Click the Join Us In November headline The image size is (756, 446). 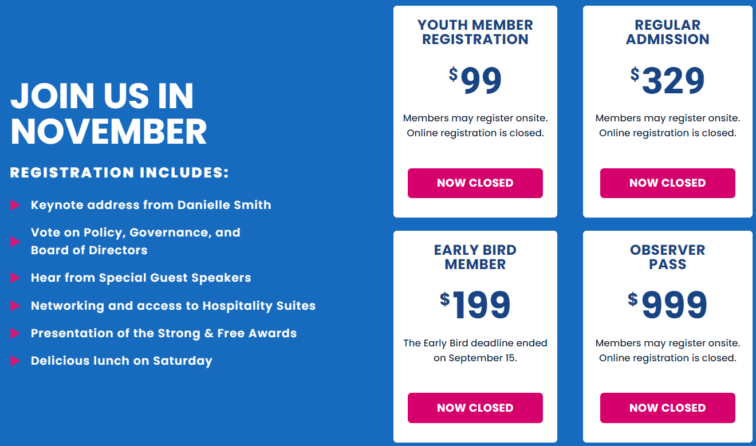point(109,113)
